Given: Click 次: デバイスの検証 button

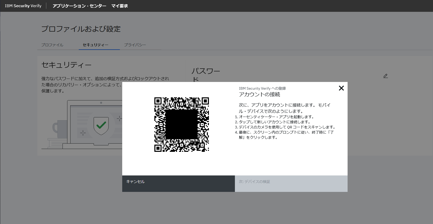Looking at the screenshot, I should (x=291, y=183).
